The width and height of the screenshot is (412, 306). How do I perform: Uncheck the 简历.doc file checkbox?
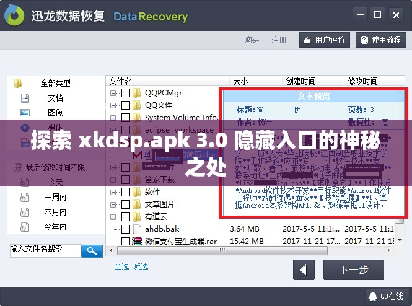pos(138,155)
